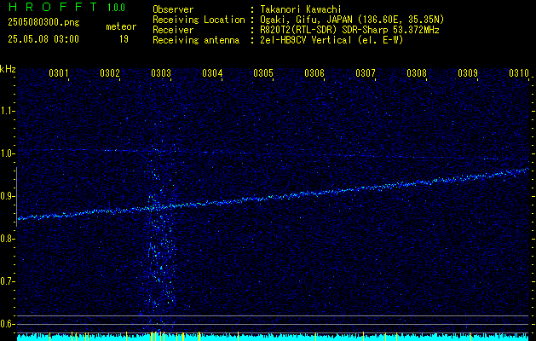Click the 0308 time axis label

click(417, 72)
